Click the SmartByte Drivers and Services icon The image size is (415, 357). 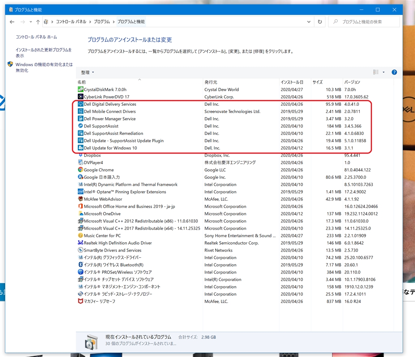click(x=81, y=250)
